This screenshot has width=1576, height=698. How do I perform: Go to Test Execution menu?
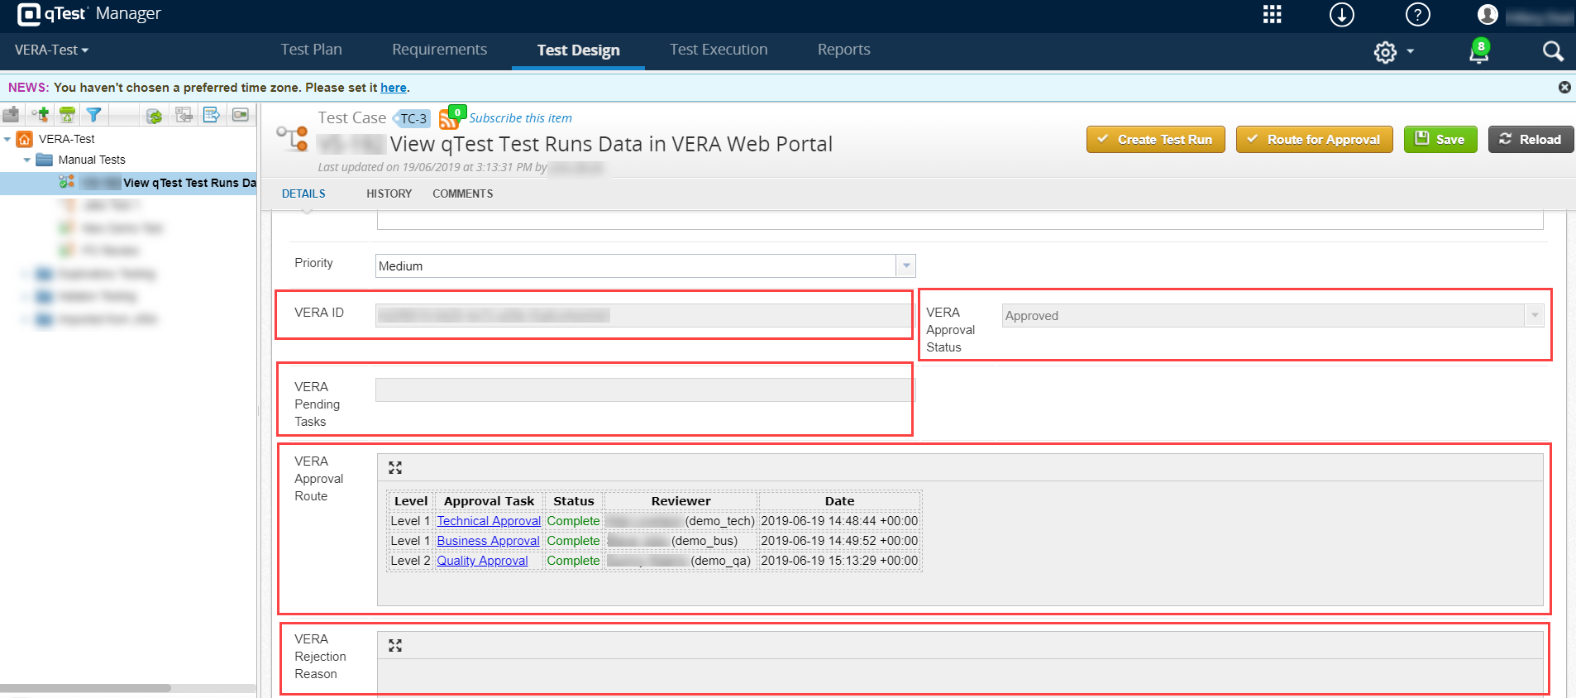click(718, 50)
